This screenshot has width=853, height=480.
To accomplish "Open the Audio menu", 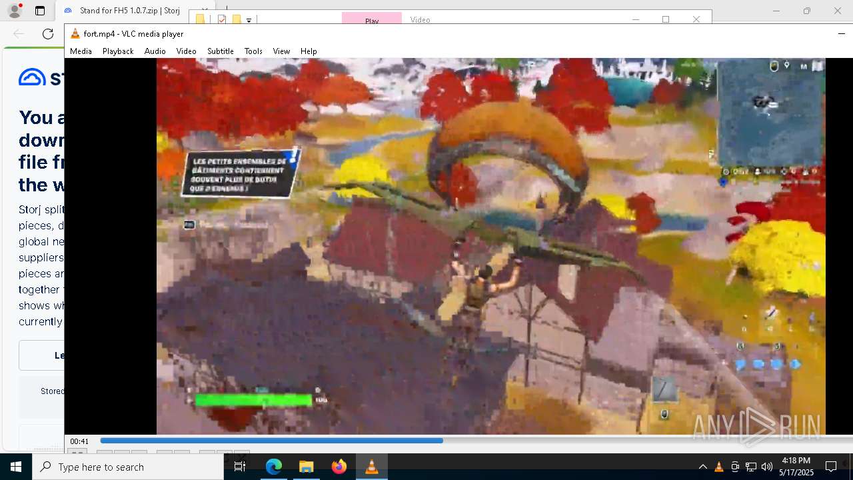I will (155, 51).
